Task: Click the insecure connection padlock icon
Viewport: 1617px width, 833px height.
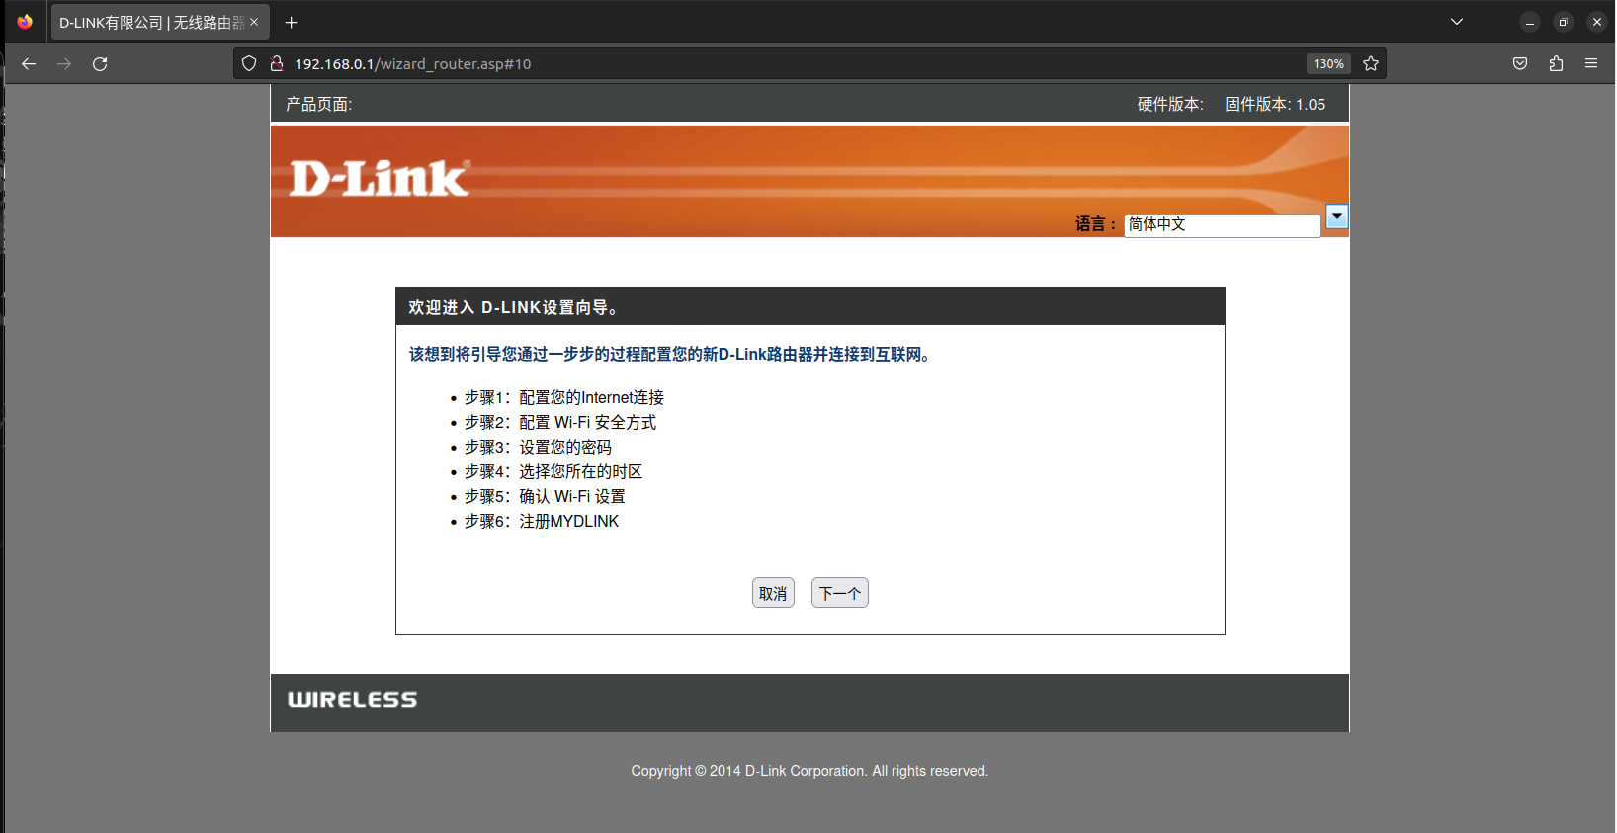Action: [x=277, y=63]
